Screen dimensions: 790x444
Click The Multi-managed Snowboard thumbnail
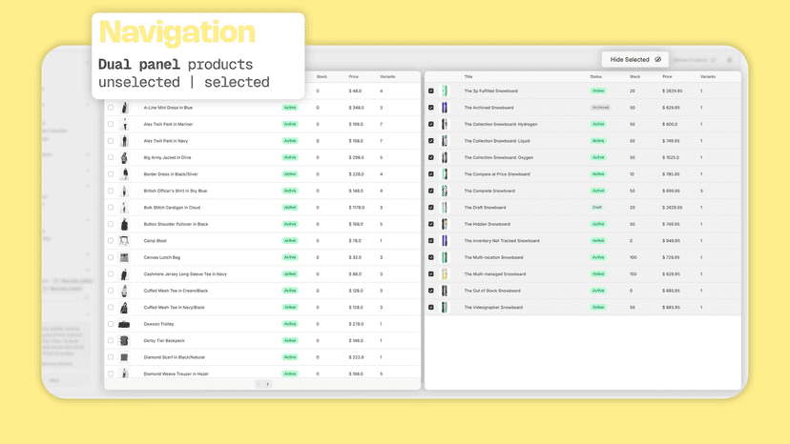click(x=445, y=273)
